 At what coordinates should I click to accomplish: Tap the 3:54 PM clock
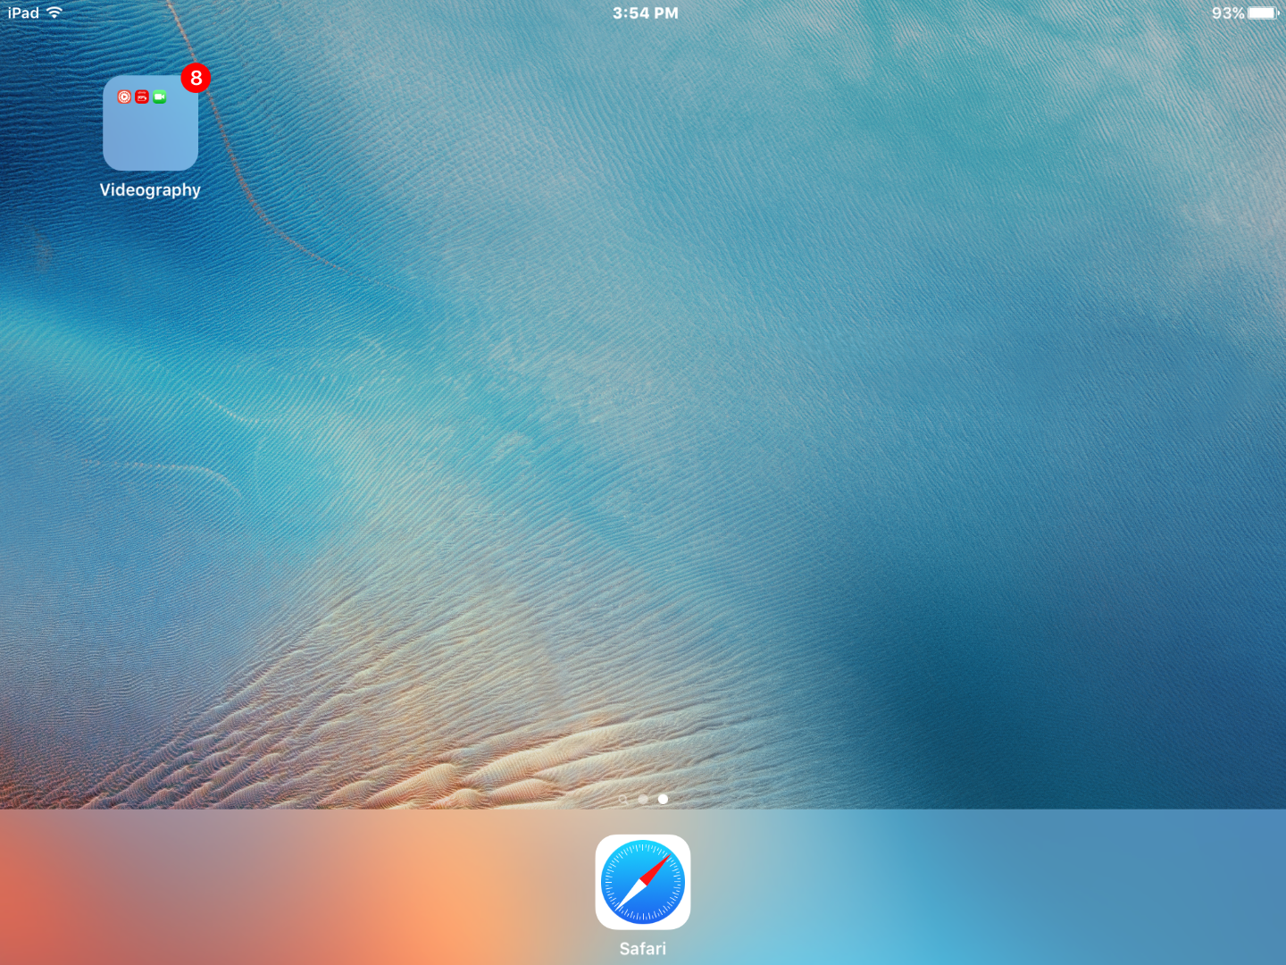(x=645, y=13)
